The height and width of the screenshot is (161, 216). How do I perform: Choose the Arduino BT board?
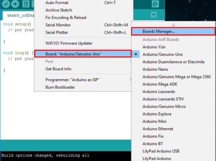(x=173, y=144)
